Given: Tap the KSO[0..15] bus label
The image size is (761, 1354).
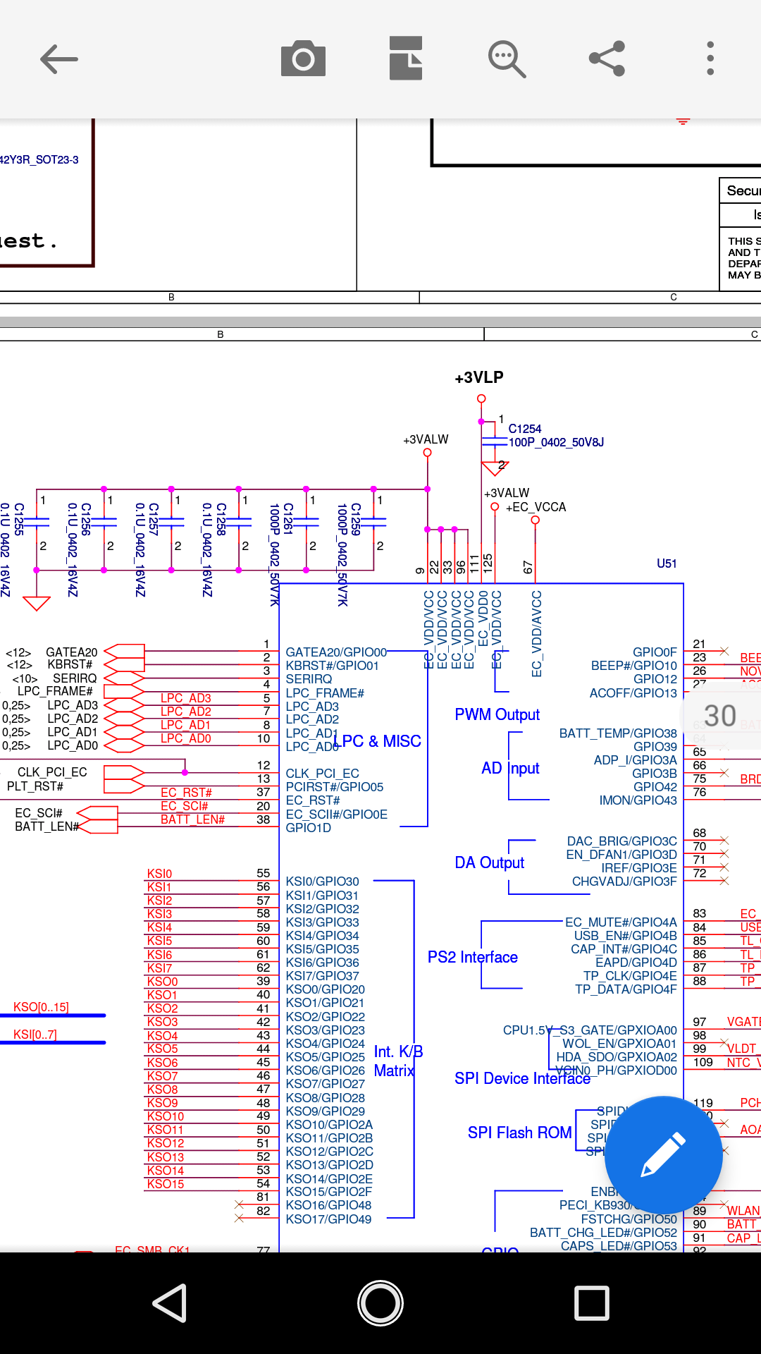Looking at the screenshot, I should [x=41, y=1007].
